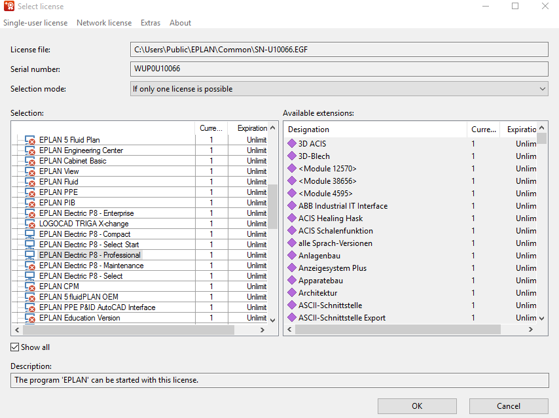Click the EPLAN PPE license icon
Viewport: 559px width, 418px height.
coord(30,192)
